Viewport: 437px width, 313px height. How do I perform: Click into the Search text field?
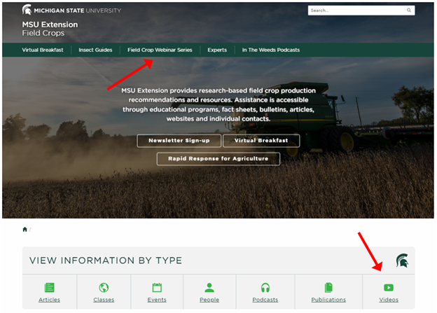[354, 11]
